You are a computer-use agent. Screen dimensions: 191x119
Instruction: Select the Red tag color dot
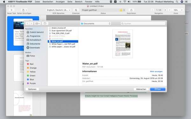coord(28,64)
